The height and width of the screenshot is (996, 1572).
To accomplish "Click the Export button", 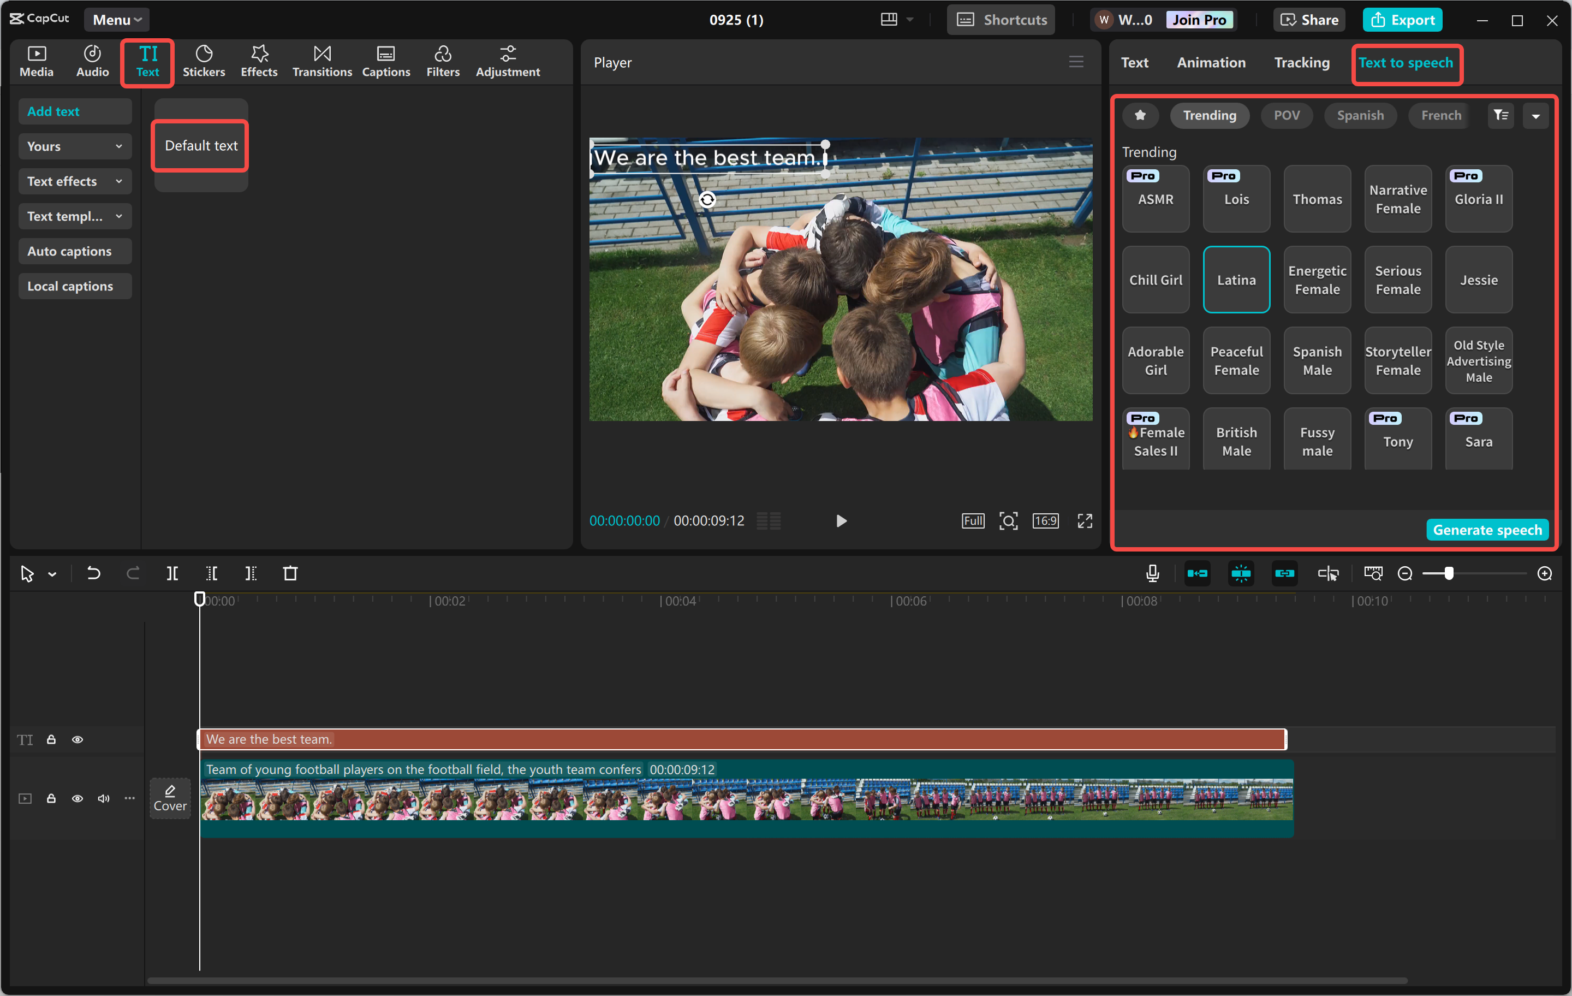I will [x=1402, y=20].
